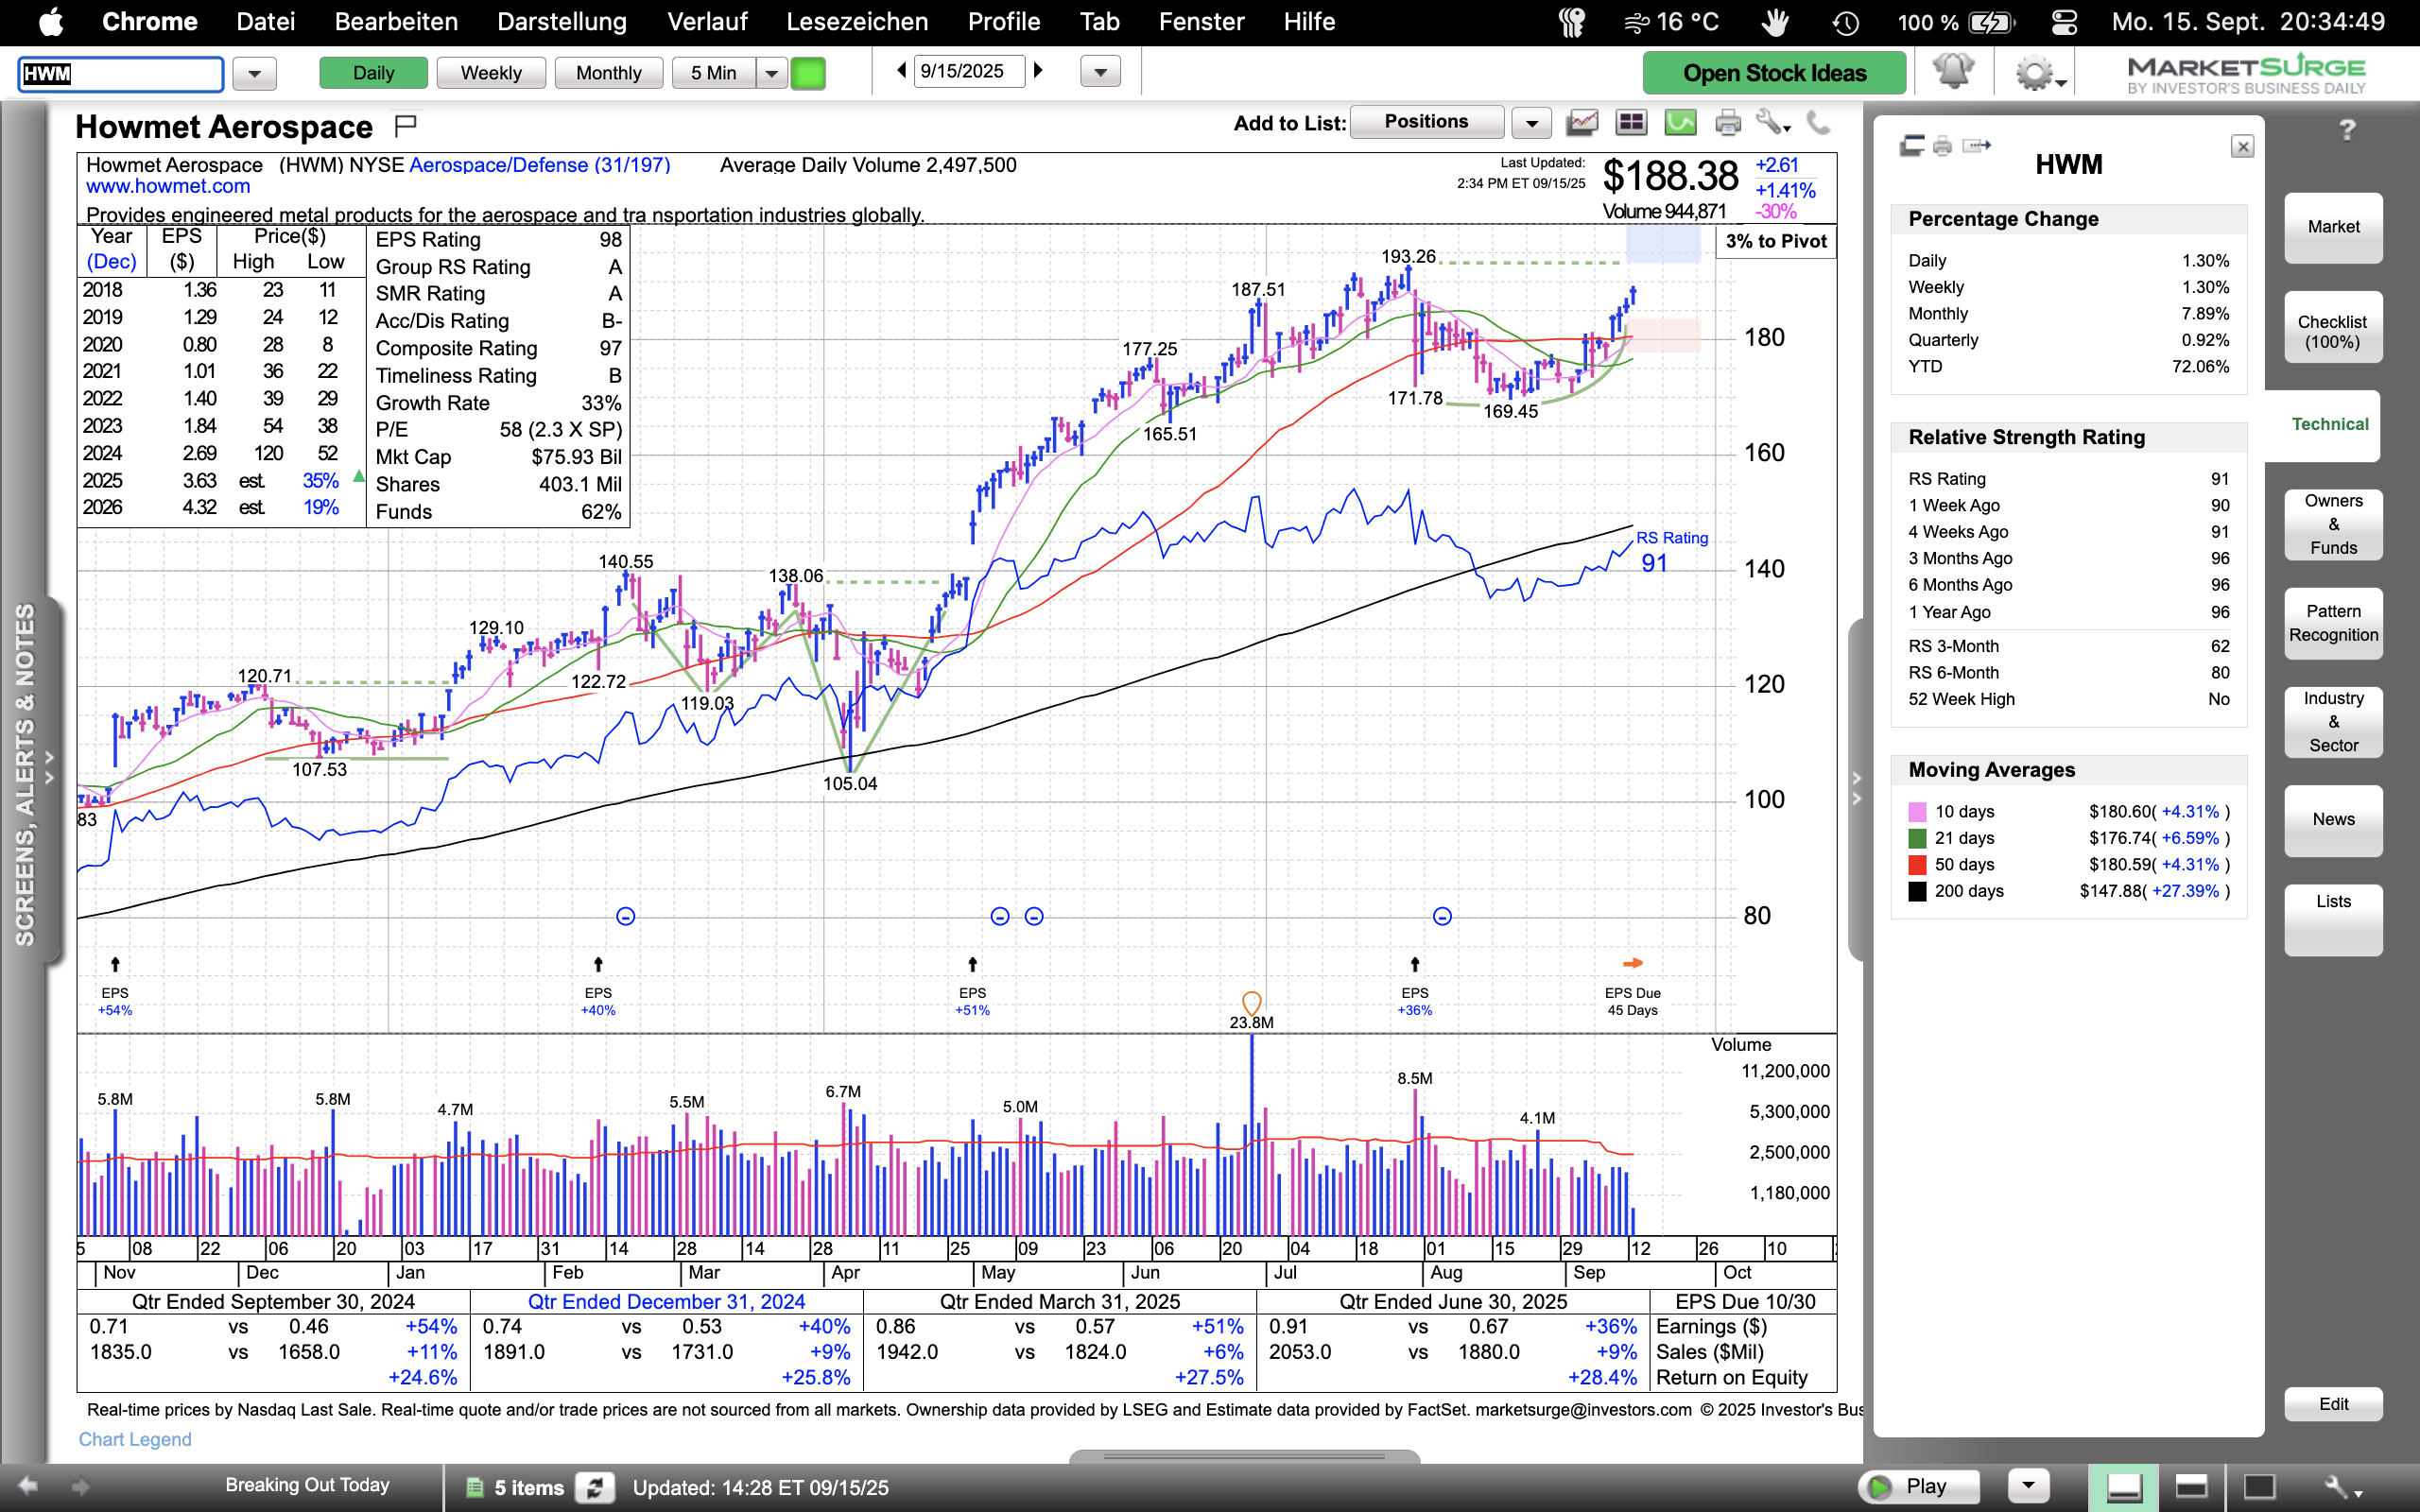Select the four-pane grid layout icon

pos(1631,123)
